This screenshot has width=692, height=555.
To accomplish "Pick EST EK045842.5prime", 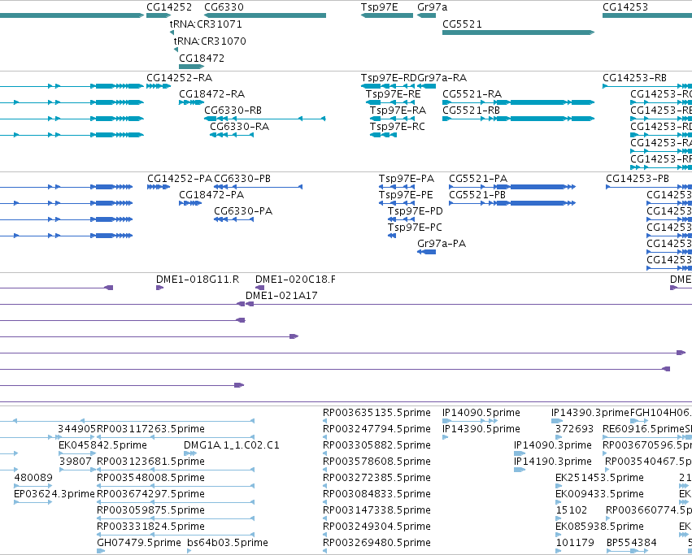I will pos(102,445).
